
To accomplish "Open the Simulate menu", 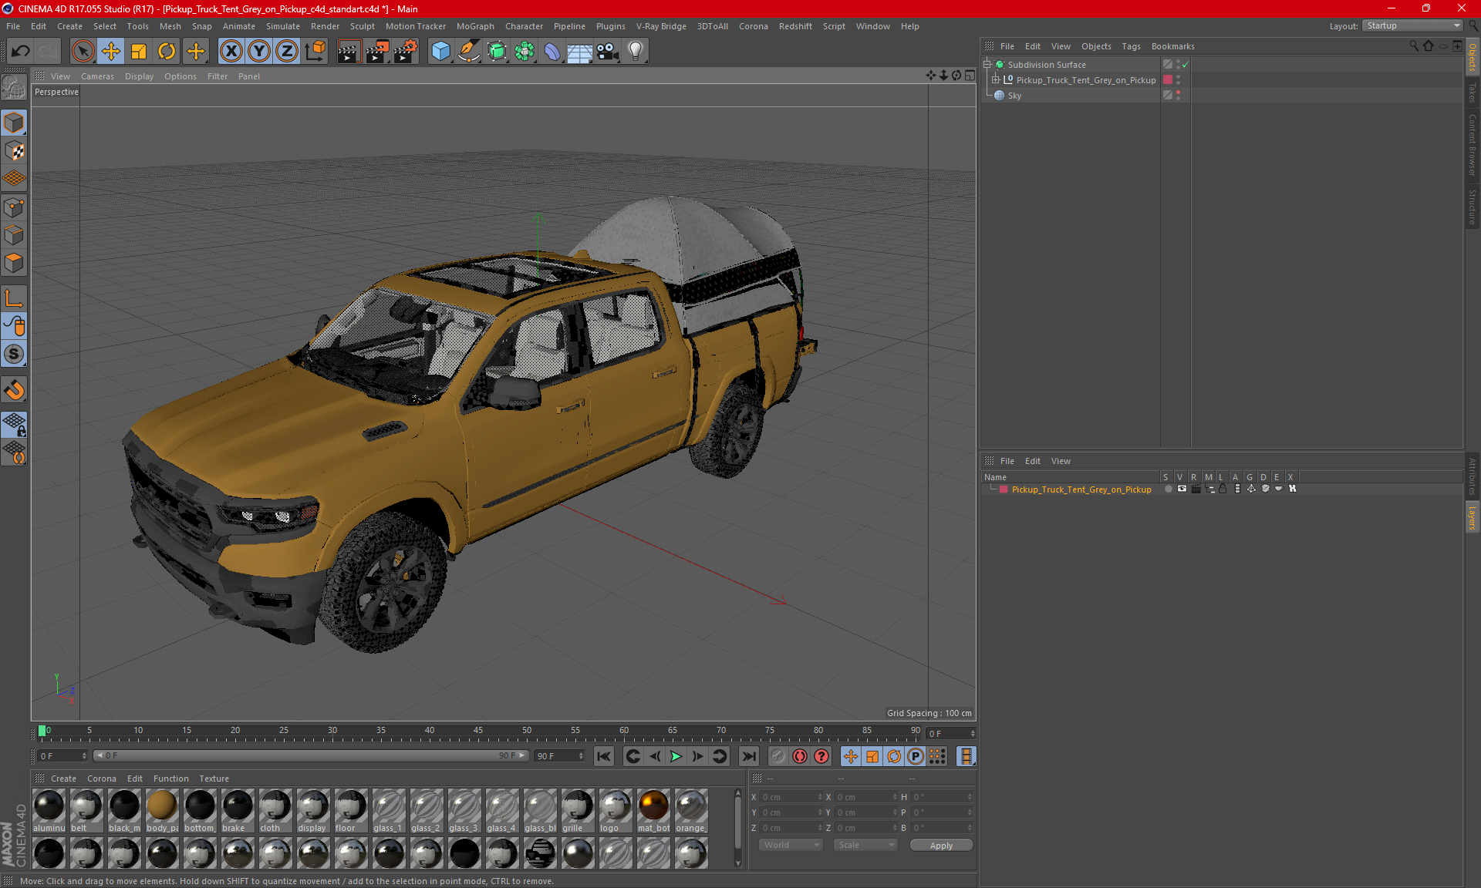I will [x=283, y=26].
